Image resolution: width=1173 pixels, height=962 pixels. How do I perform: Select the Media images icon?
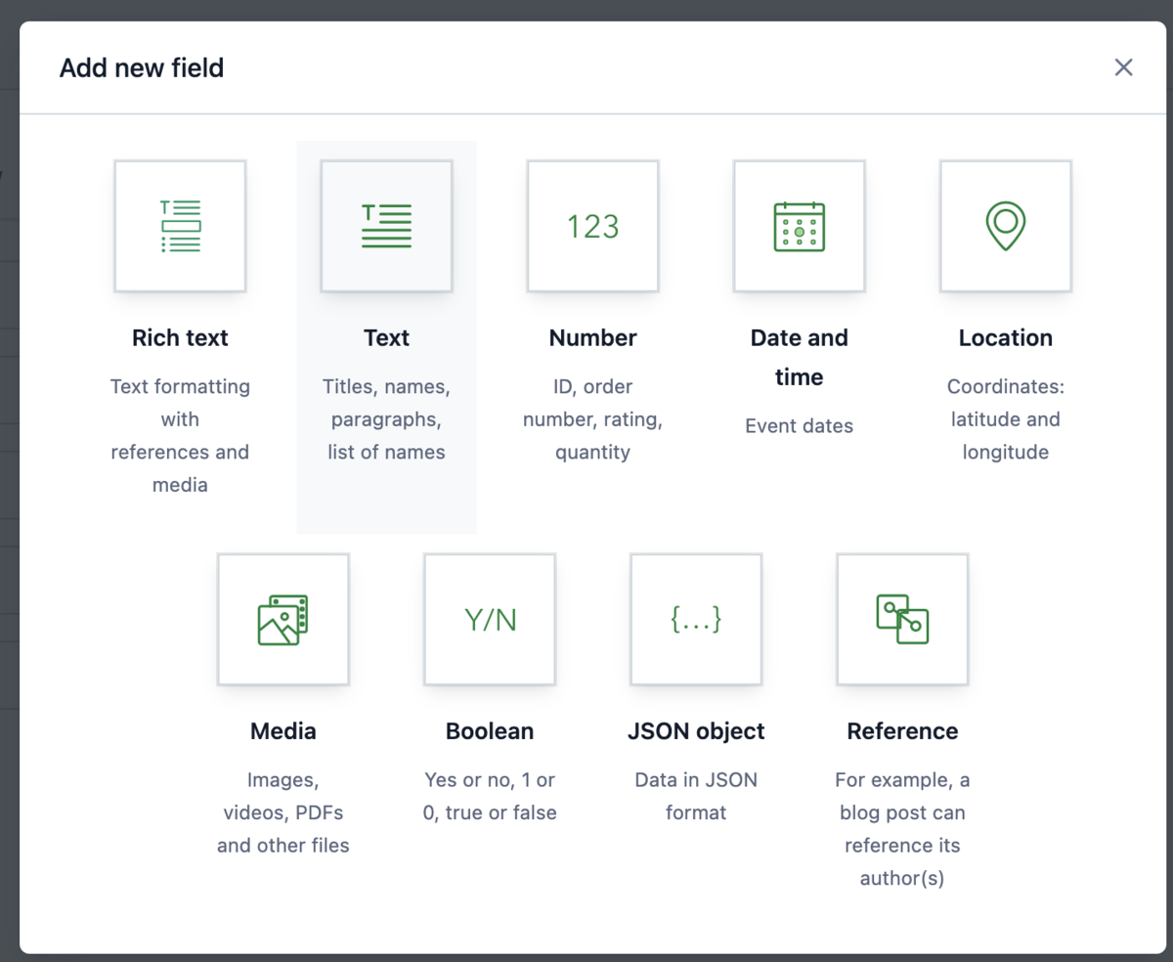coord(283,620)
